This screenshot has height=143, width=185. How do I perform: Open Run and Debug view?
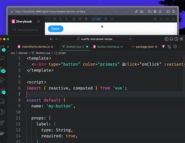pos(2,80)
